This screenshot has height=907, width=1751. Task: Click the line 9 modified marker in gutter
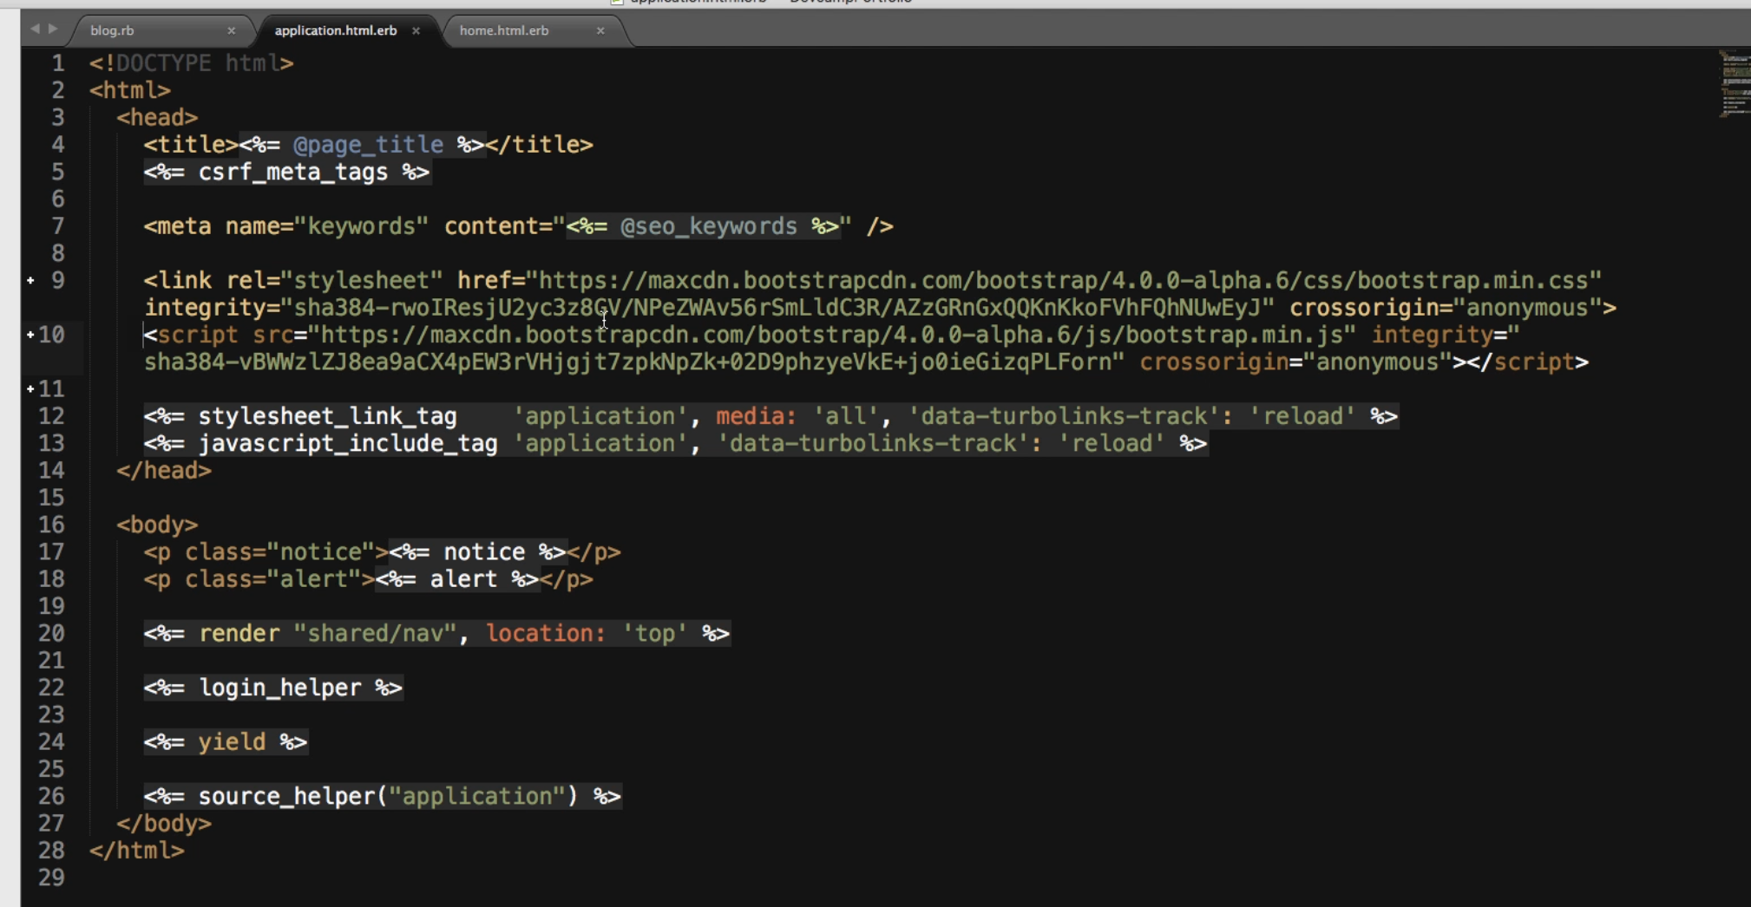tap(30, 280)
